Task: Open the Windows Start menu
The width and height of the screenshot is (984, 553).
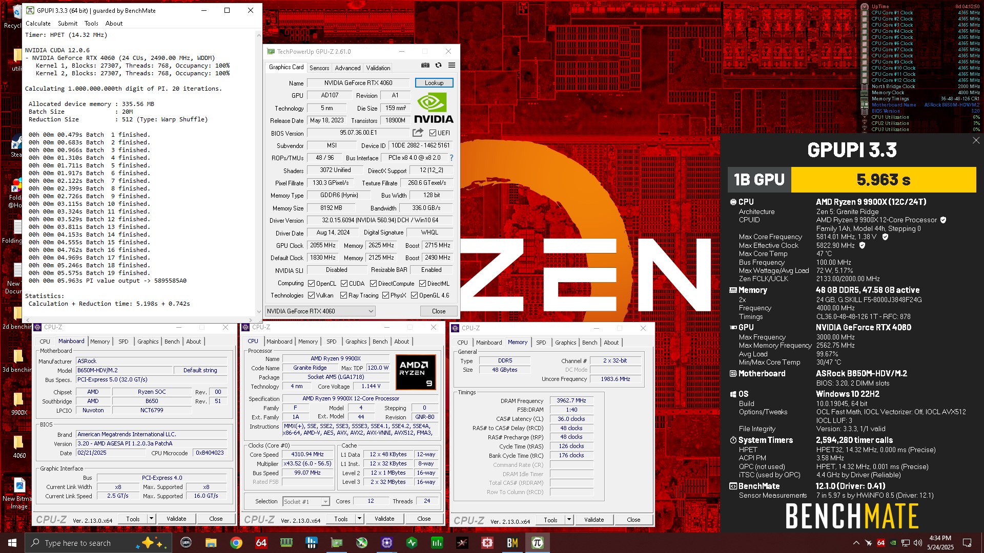Action: 12,543
